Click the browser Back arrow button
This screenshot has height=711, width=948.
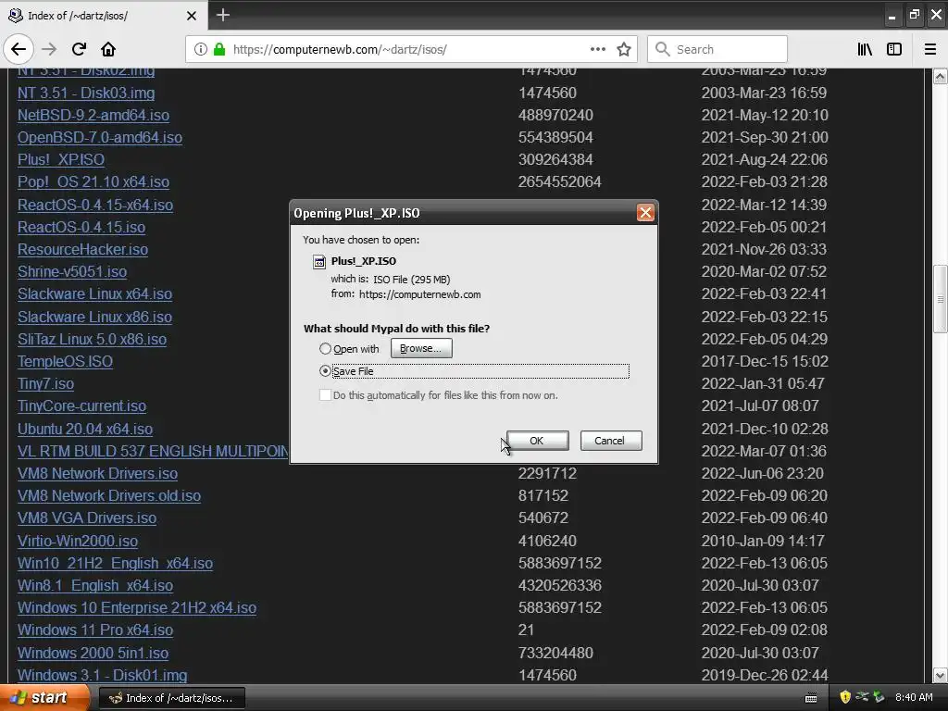(x=19, y=49)
